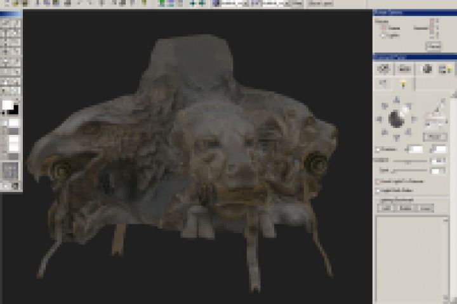Click the lightbulb icon in the second icon row

(x=404, y=84)
